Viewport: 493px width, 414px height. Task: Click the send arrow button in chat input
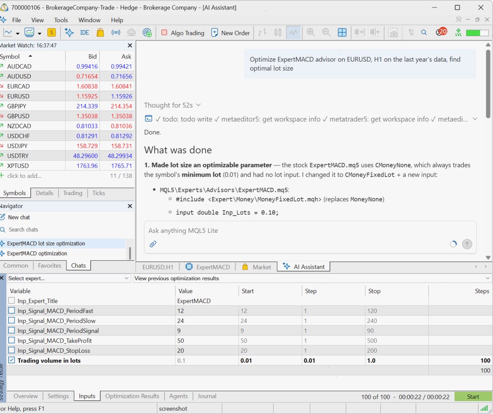pyautogui.click(x=467, y=244)
